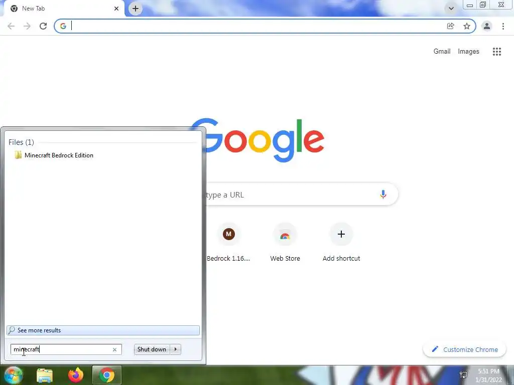Click the Google search box
The height and width of the screenshot is (385, 514).
302,195
